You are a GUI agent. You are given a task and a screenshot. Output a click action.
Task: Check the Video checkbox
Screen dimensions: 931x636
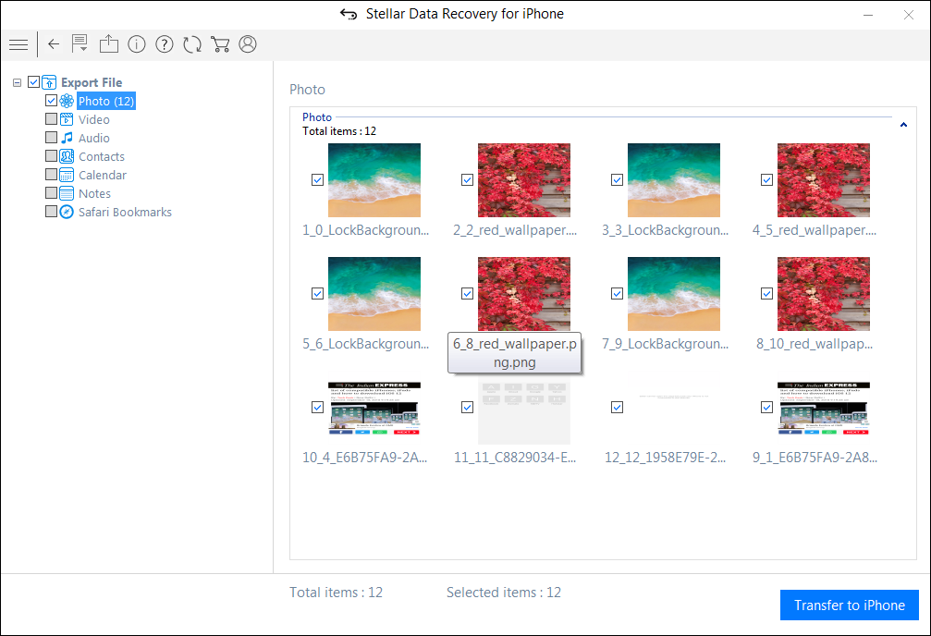[x=51, y=118]
